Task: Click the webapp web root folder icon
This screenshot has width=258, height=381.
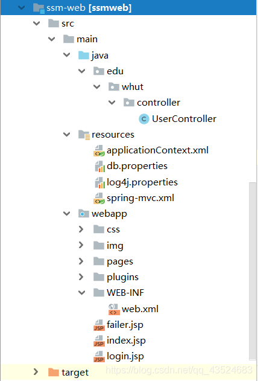Action: coord(84,214)
